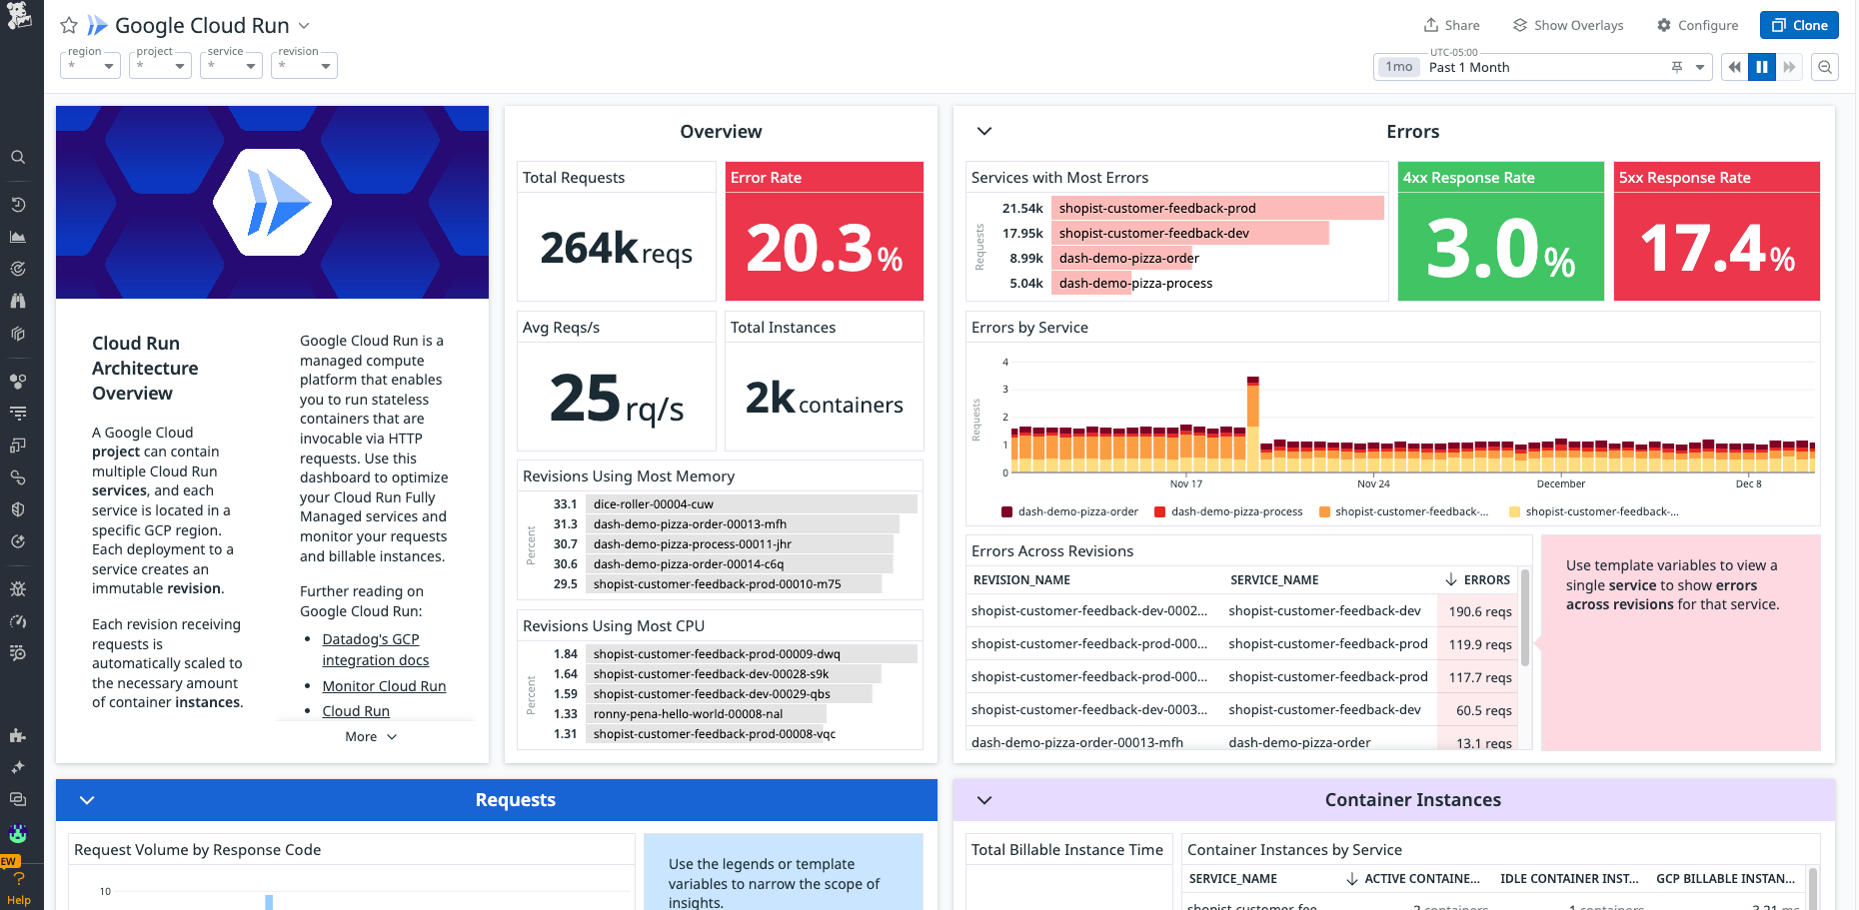
Task: Open the Help menu
Action: pyautogui.click(x=18, y=886)
